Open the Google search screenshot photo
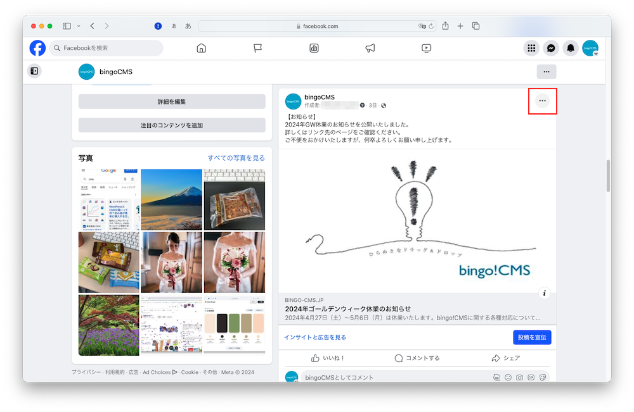The width and height of the screenshot is (634, 412). 109,199
